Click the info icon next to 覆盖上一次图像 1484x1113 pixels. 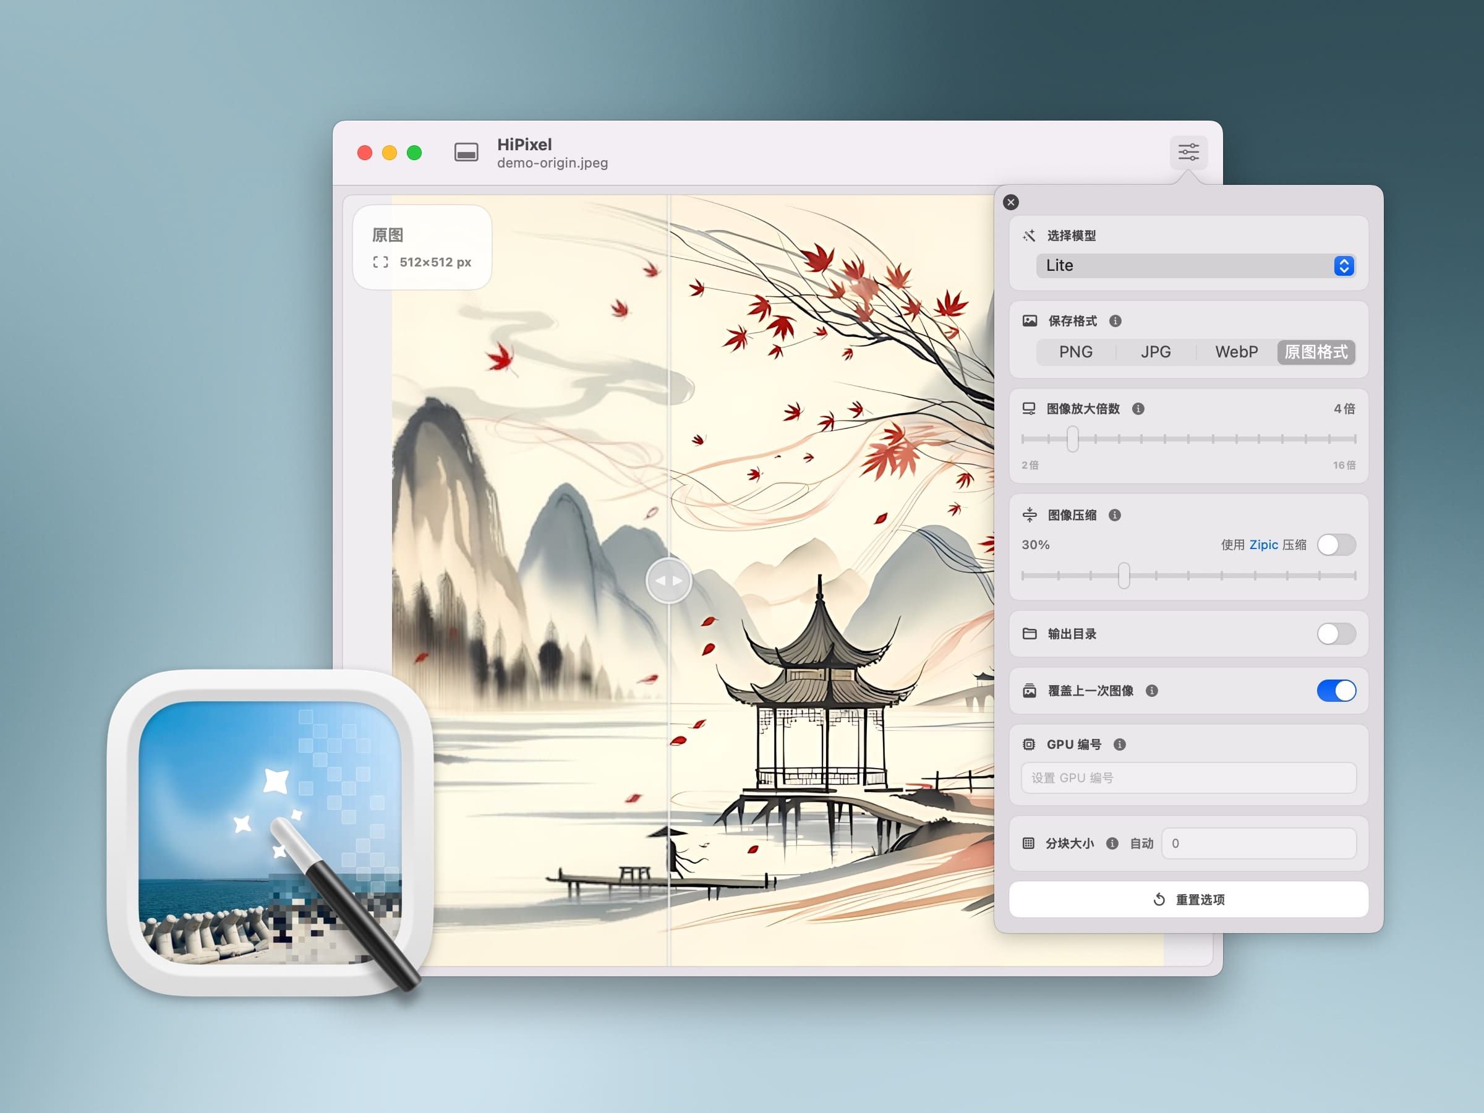pyautogui.click(x=1152, y=690)
